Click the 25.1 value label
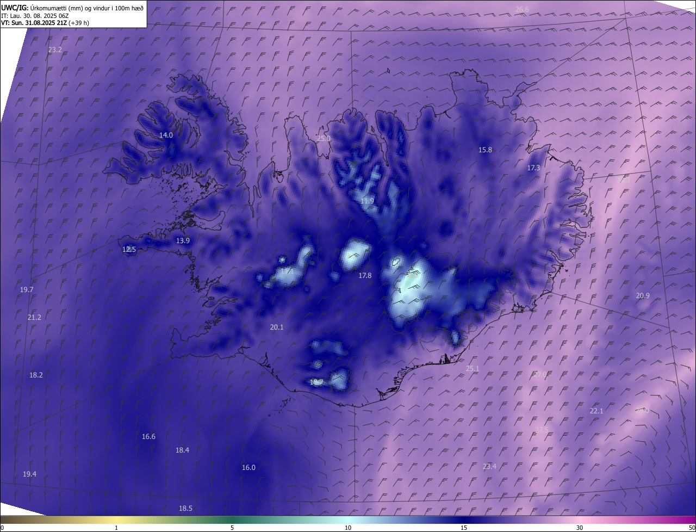The width and height of the screenshot is (696, 532). tap(473, 368)
